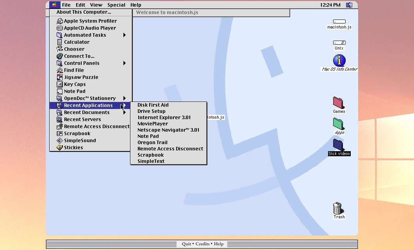Open the Finder application menu icon at top right

349,5
